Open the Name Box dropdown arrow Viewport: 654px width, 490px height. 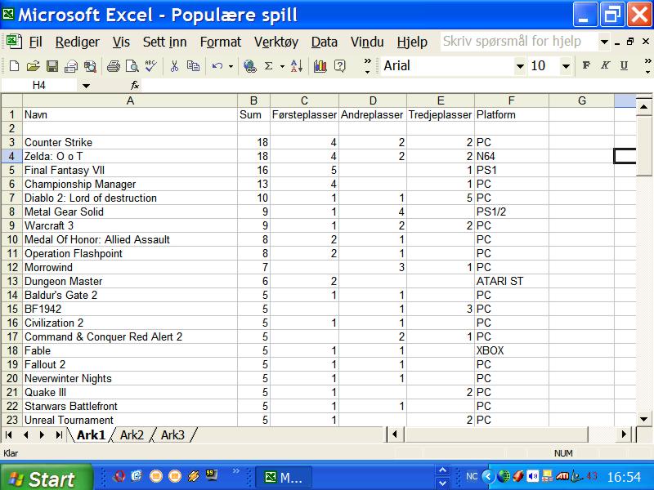tap(86, 86)
